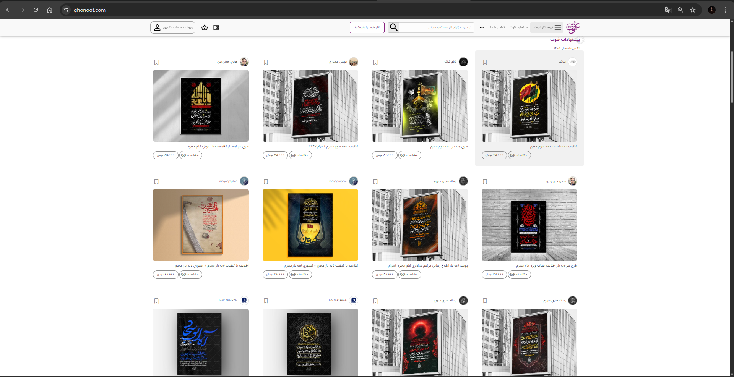Click ۷۰,۰۰۰ تومان price under sword poster
734x377 pixels.
tap(166, 274)
